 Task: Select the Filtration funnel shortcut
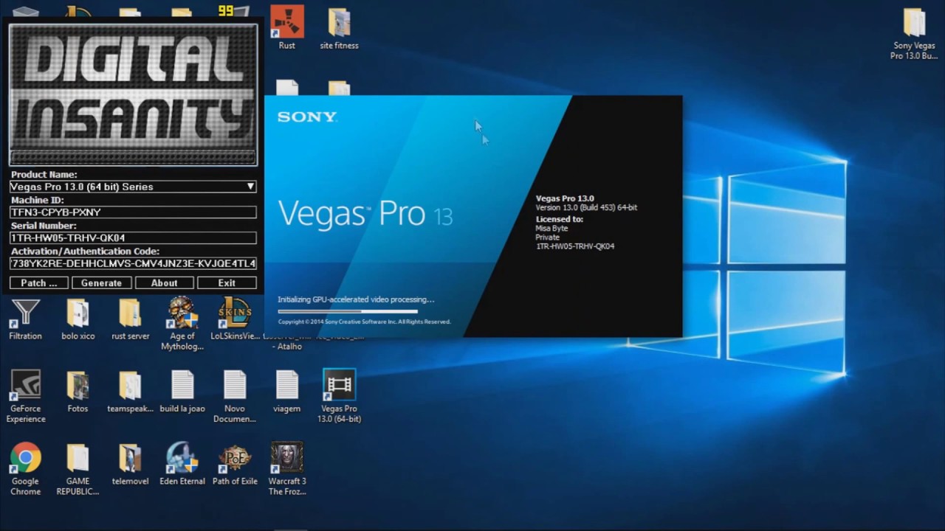[x=25, y=319]
